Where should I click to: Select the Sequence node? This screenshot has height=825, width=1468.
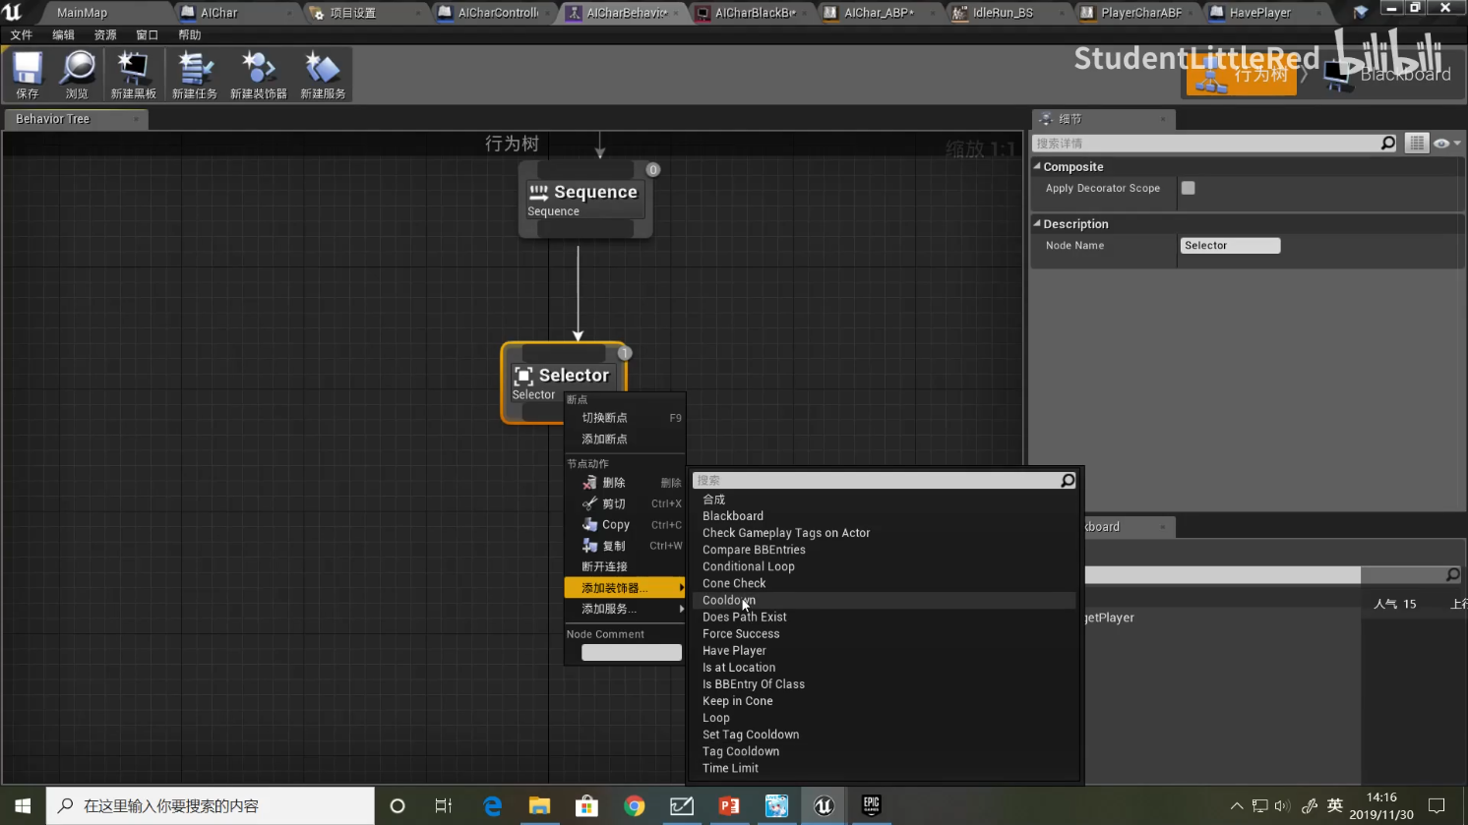(x=585, y=200)
